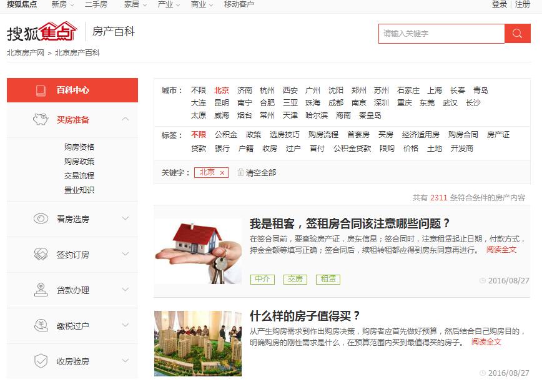Select 石家庄 in the city filter
This screenshot has width=542, height=382.
[408, 91]
